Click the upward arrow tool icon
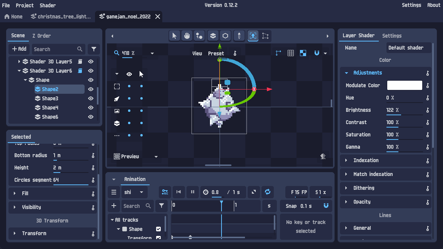Screen dimensions: 443x249 [x=239, y=36]
